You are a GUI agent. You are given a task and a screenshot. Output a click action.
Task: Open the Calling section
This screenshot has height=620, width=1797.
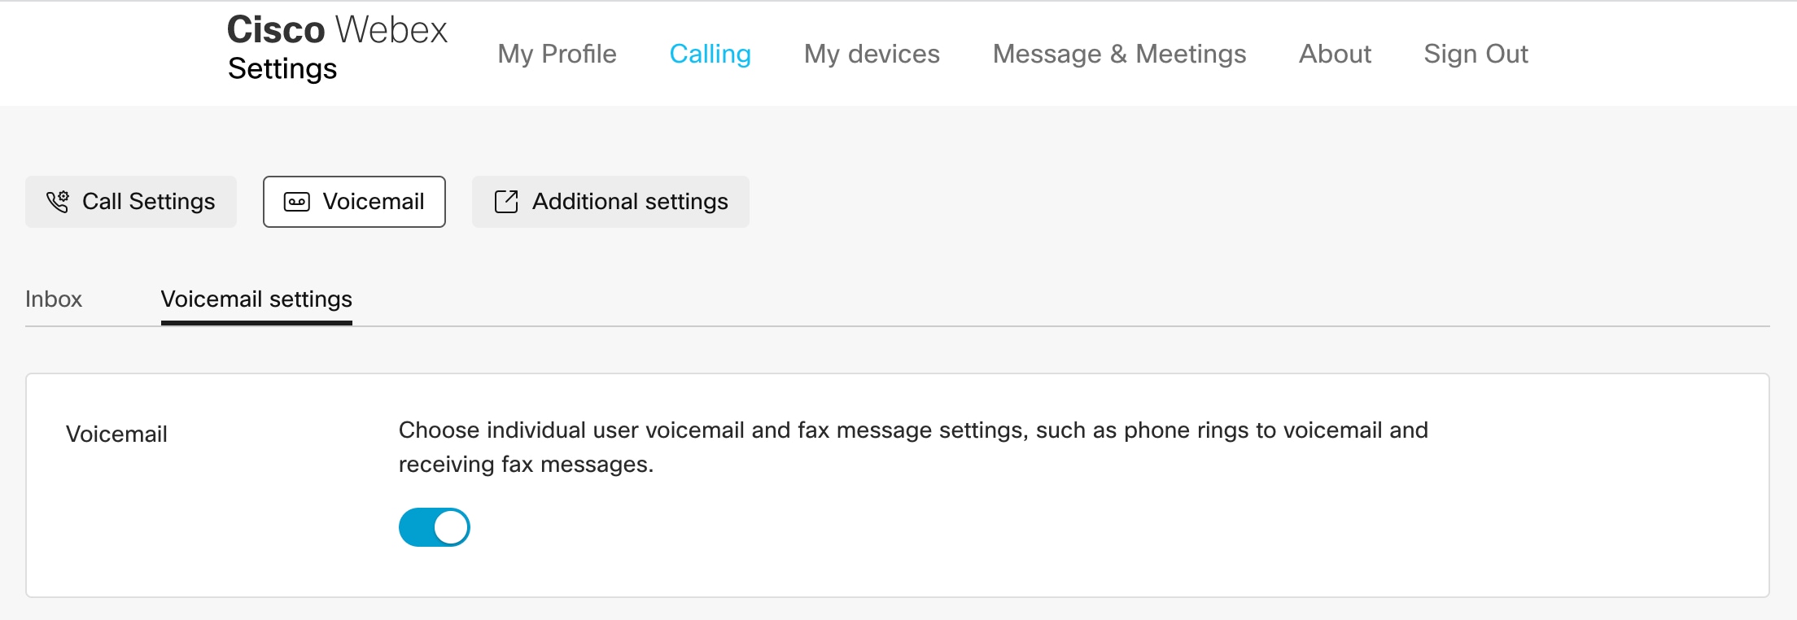[x=710, y=54]
